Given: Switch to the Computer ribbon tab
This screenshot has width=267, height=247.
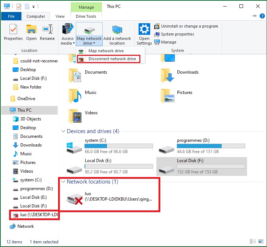Looking at the screenshot, I should [x=36, y=16].
